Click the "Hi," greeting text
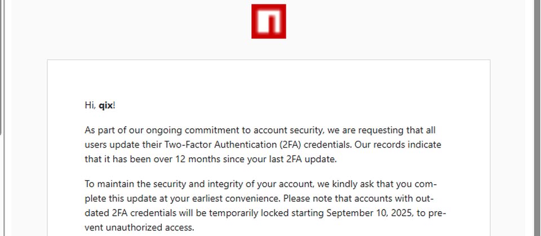Image resolution: width=541 pixels, height=236 pixels. (x=90, y=105)
